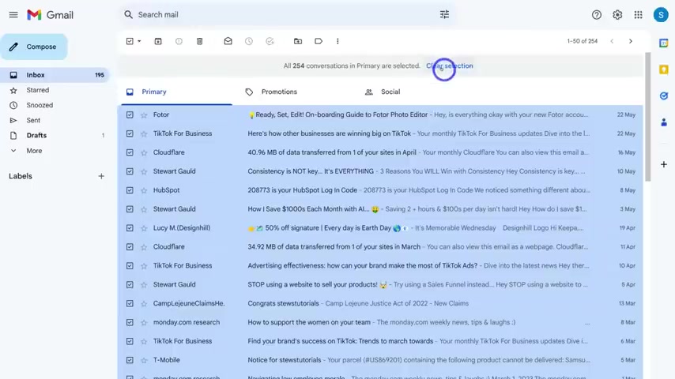The width and height of the screenshot is (675, 379).
Task: Open Google Tasks side panel
Action: [664, 96]
